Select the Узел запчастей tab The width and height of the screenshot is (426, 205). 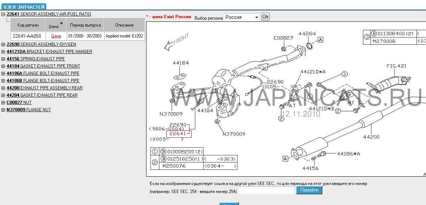pos(24,7)
